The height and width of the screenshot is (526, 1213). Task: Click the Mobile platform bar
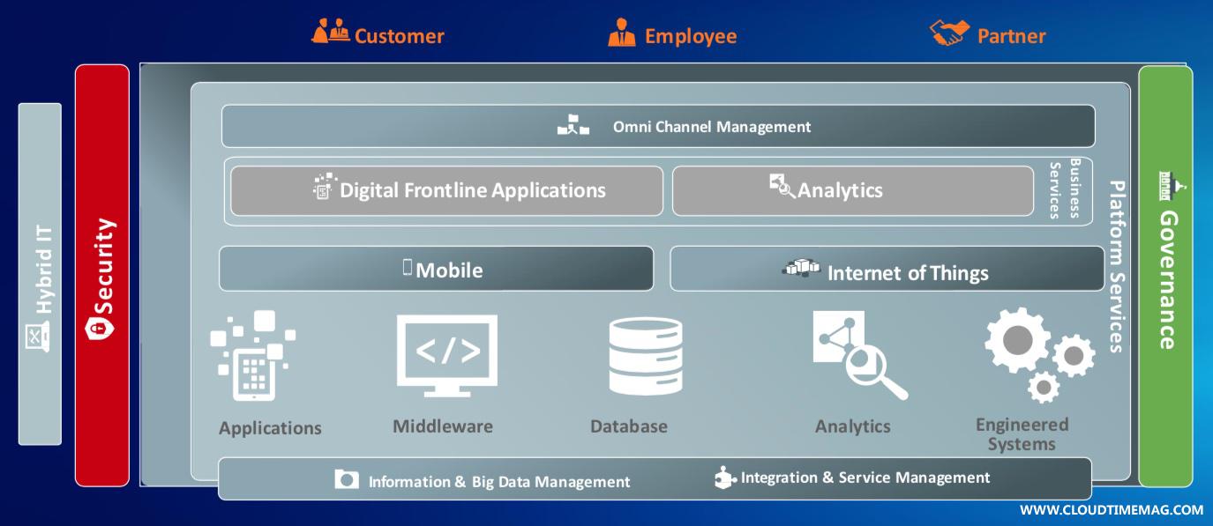(436, 269)
